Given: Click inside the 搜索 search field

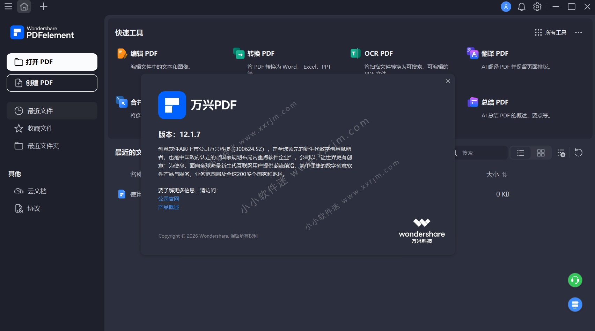Looking at the screenshot, I should click(x=478, y=153).
